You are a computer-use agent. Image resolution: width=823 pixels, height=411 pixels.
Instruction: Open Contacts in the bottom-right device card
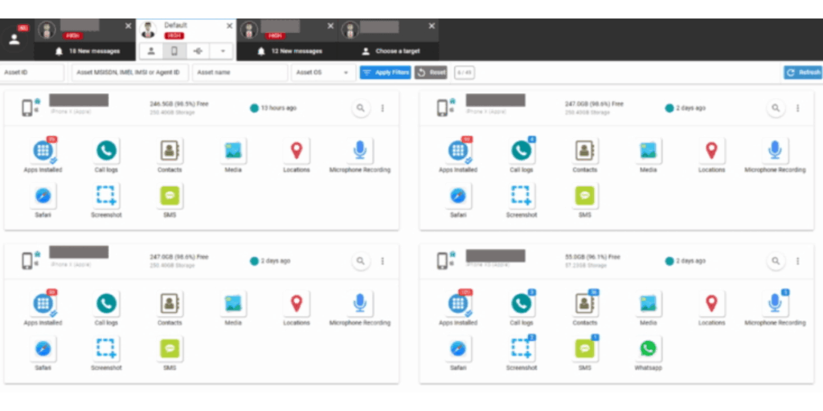(x=585, y=303)
